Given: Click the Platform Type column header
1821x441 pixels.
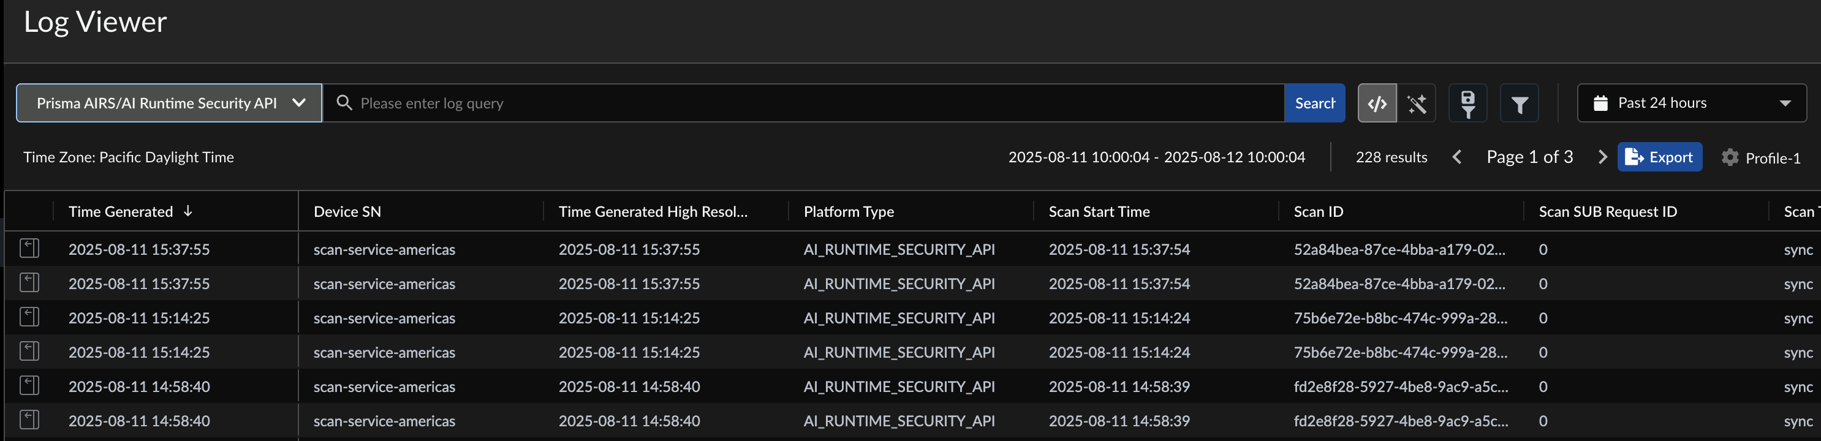Looking at the screenshot, I should click(848, 211).
